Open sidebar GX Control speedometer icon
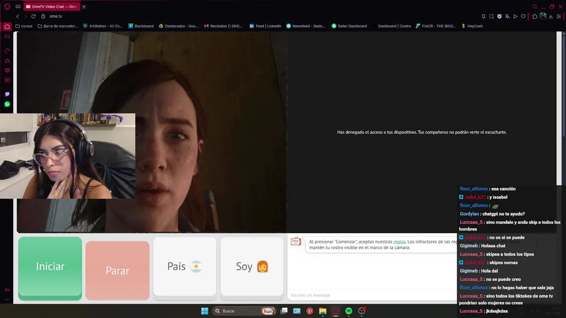The width and height of the screenshot is (566, 318). pyautogui.click(x=7, y=51)
